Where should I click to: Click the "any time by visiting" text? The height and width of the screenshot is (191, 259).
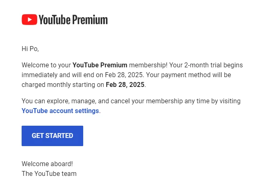pyautogui.click(x=213, y=101)
